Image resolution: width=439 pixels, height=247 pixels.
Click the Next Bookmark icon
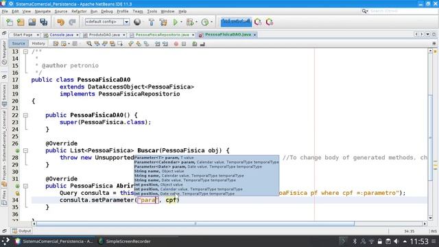tap(139, 44)
